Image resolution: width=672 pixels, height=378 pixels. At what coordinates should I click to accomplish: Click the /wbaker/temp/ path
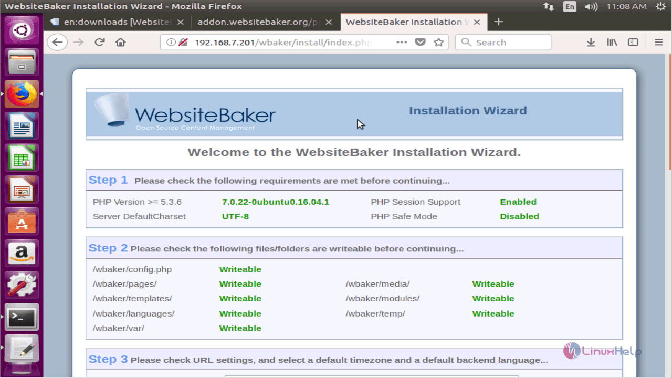tap(375, 313)
